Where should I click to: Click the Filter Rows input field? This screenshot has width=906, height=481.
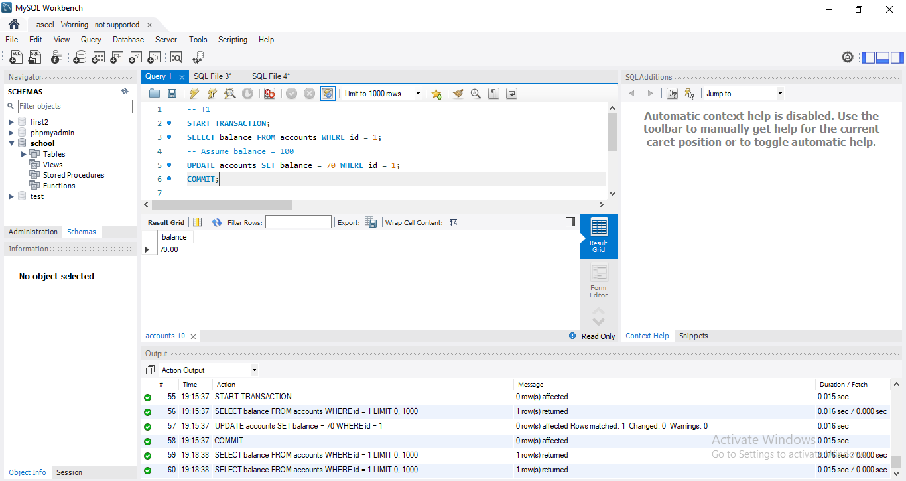point(298,222)
